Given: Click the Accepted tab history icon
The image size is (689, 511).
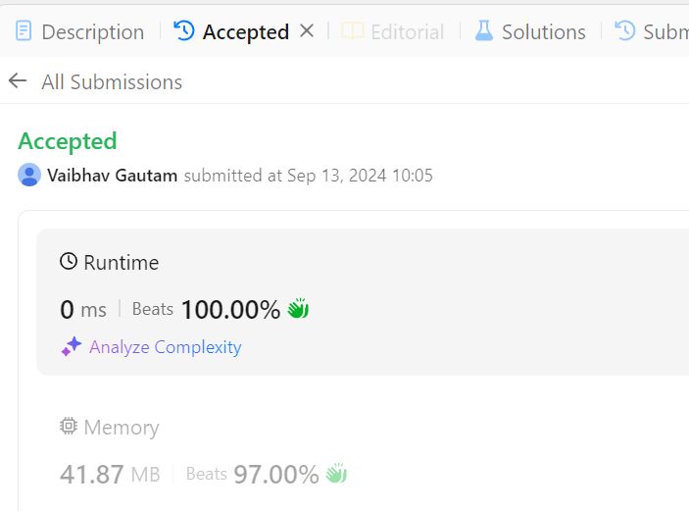Looking at the screenshot, I should (184, 31).
